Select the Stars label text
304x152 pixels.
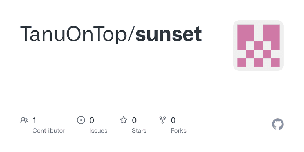(x=139, y=131)
